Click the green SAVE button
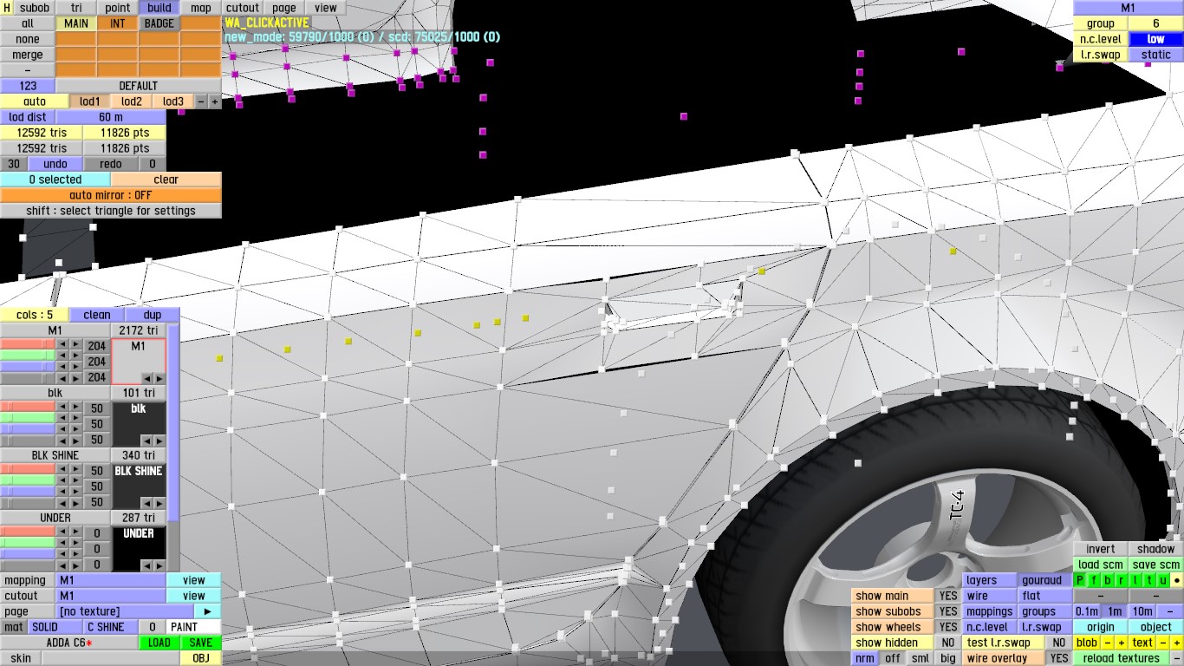The image size is (1184, 666). pos(201,643)
